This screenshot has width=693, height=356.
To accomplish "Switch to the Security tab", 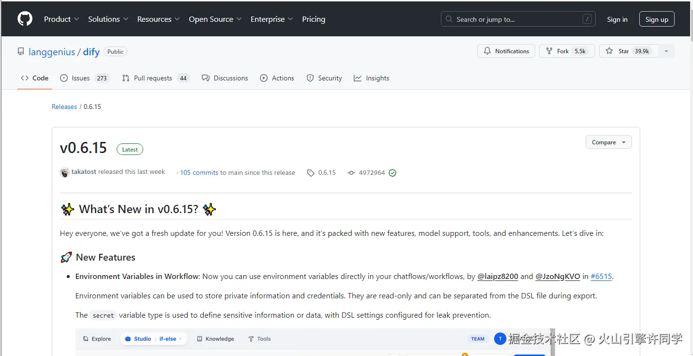I will pos(324,78).
